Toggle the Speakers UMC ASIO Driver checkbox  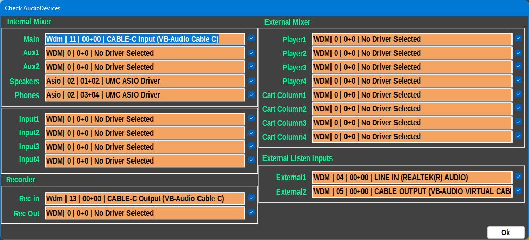point(251,80)
